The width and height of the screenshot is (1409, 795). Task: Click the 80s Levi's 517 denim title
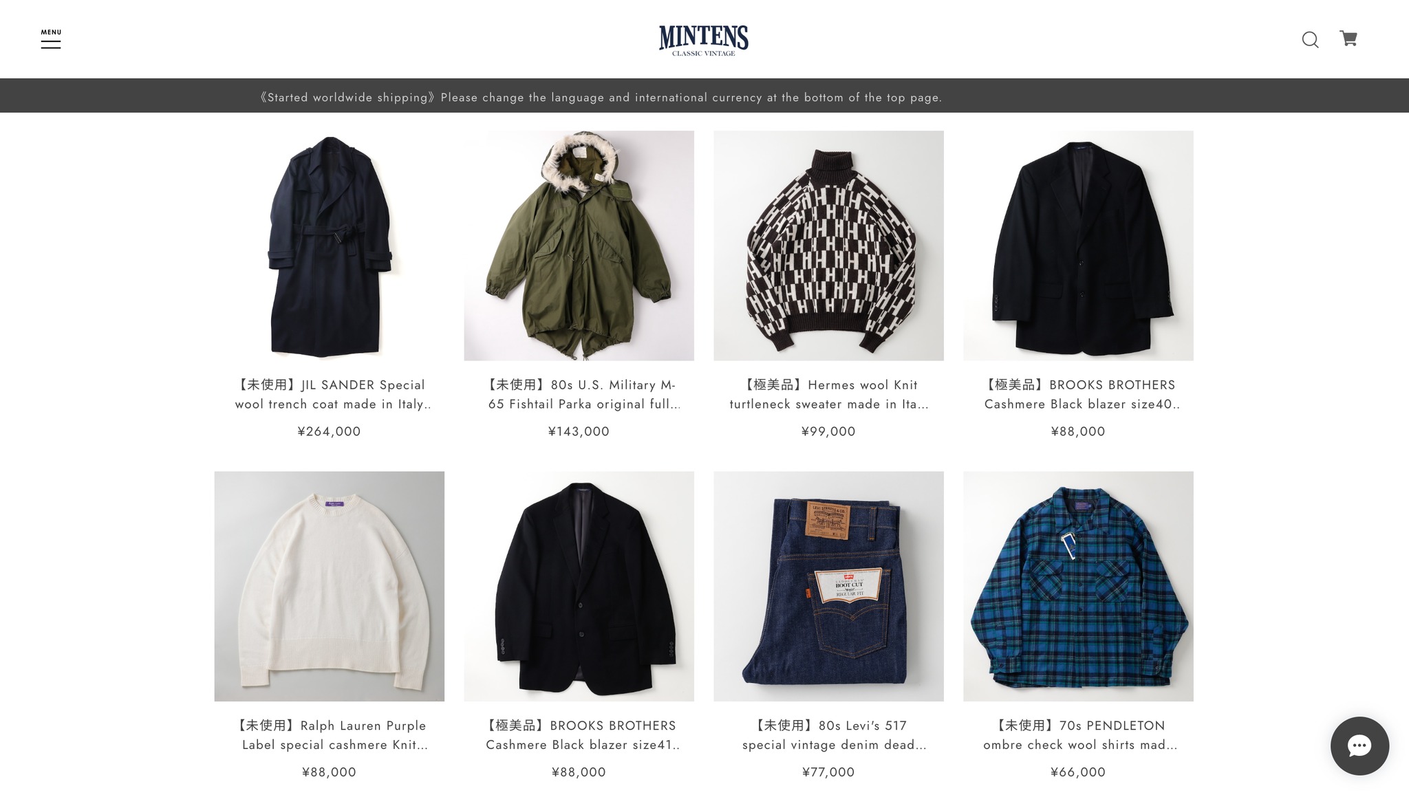[834, 735]
